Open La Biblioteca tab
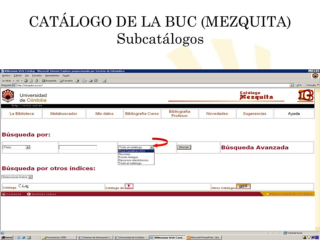This screenshot has width=320, height=240. (22, 114)
